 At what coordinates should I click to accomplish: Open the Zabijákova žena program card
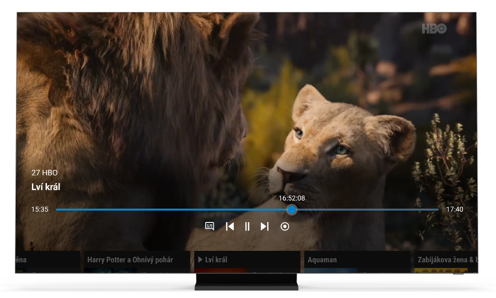[446, 262]
